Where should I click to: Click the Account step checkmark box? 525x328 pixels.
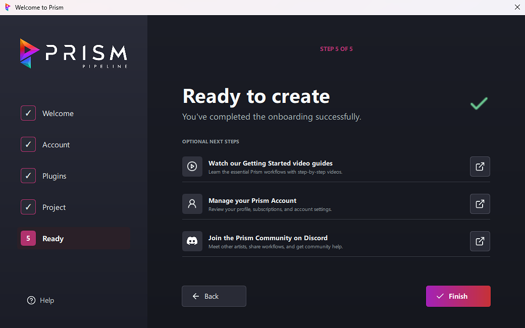[x=28, y=145]
